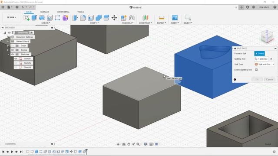Toggle visibility eye of Sketches folder
Viewport: 278px width, 156px height.
pyautogui.click(x=13, y=54)
